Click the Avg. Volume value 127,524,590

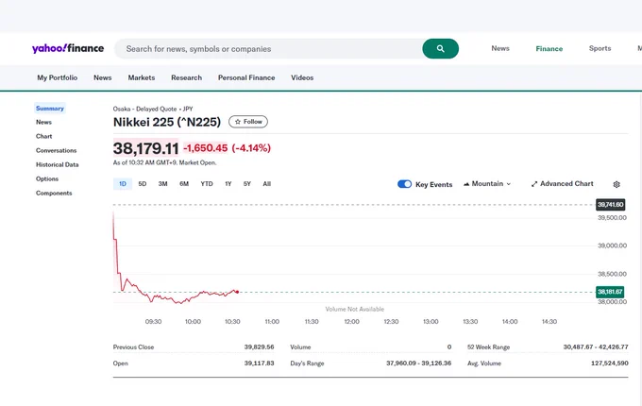pyautogui.click(x=610, y=363)
